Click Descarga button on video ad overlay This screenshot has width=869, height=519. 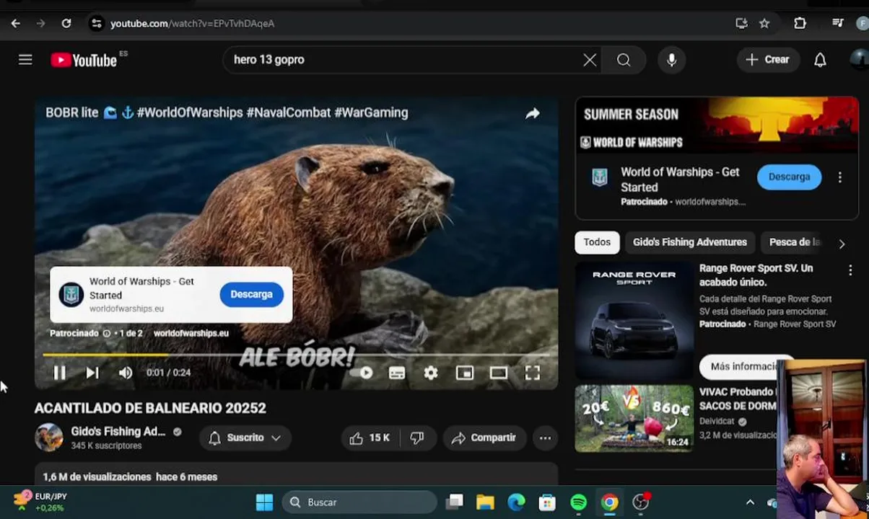coord(251,294)
